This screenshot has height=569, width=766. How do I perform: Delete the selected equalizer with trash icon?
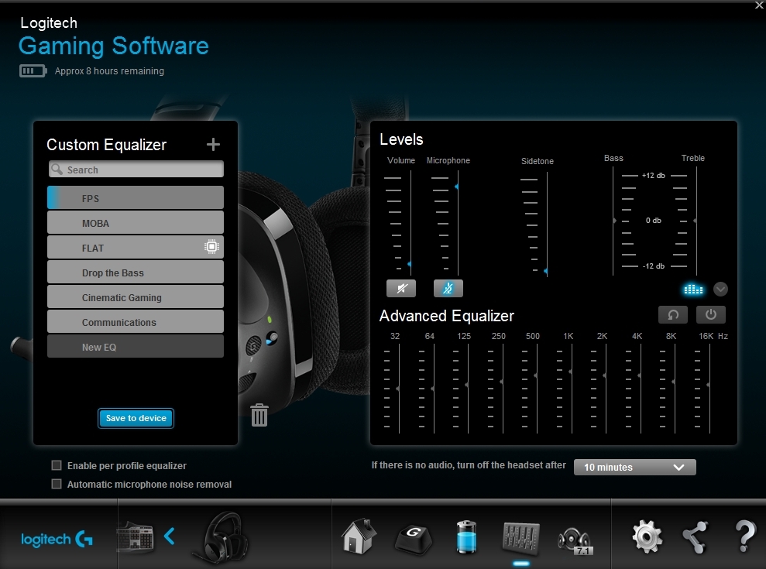coord(259,415)
